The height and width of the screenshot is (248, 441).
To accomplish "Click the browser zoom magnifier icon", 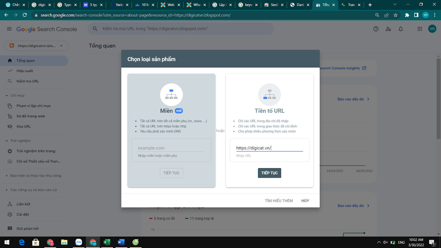I will click(x=377, y=15).
